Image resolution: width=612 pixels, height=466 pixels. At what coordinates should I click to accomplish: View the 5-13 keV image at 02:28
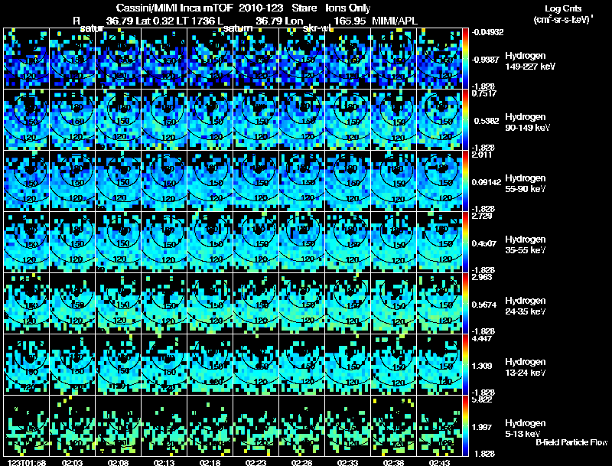pos(301,425)
